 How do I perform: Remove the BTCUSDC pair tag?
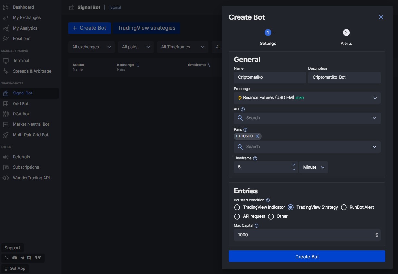(257, 136)
